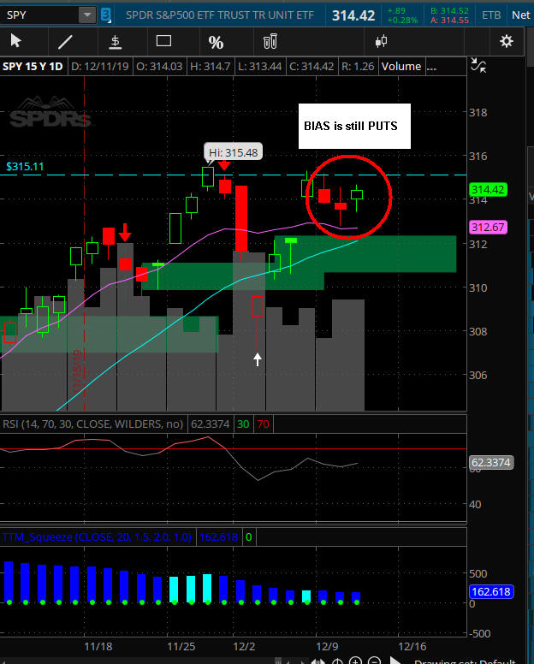The image size is (534, 664).
Task: Click the TTM_Squeeze value 162.618 in the study header
Action: click(218, 537)
